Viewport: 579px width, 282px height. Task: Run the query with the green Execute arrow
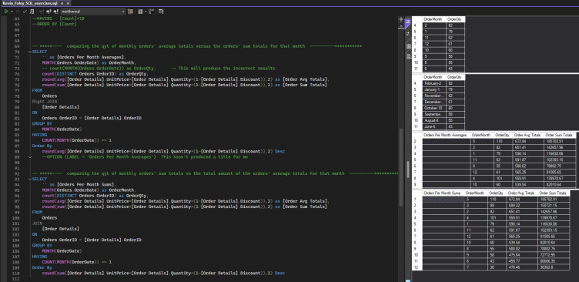click(6, 12)
